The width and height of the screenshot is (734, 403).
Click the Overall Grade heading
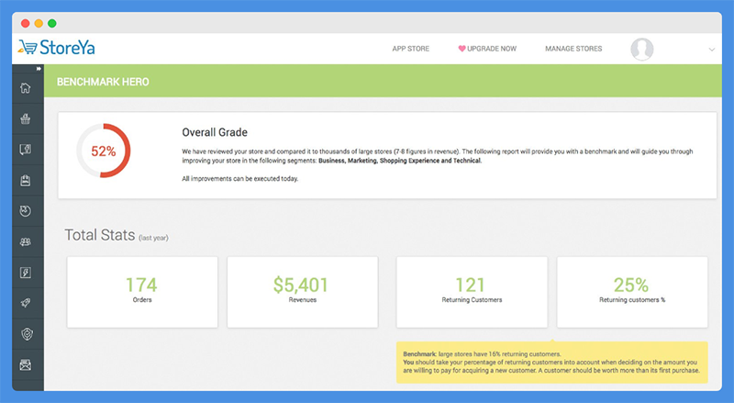215,132
